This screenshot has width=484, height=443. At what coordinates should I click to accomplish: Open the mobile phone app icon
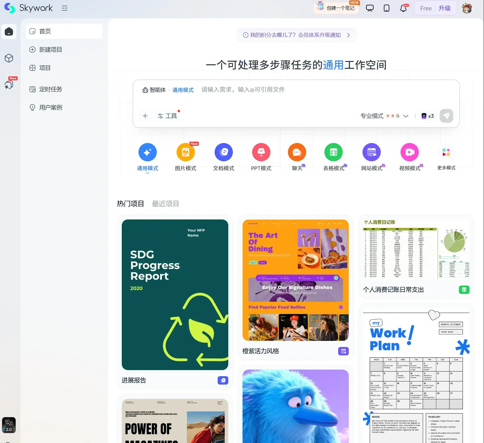click(x=386, y=8)
